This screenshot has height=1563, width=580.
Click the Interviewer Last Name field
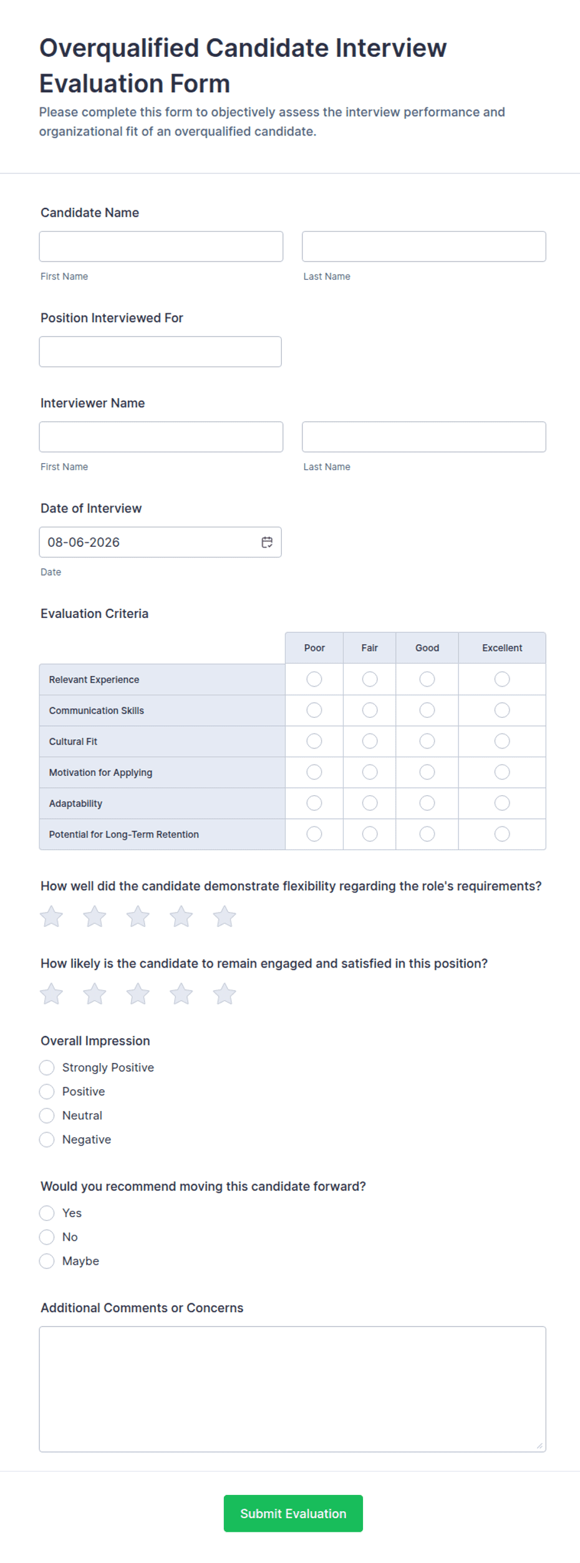point(424,437)
